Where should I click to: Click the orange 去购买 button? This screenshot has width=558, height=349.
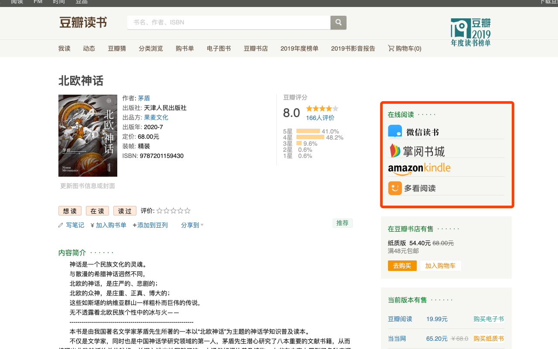coord(402,266)
